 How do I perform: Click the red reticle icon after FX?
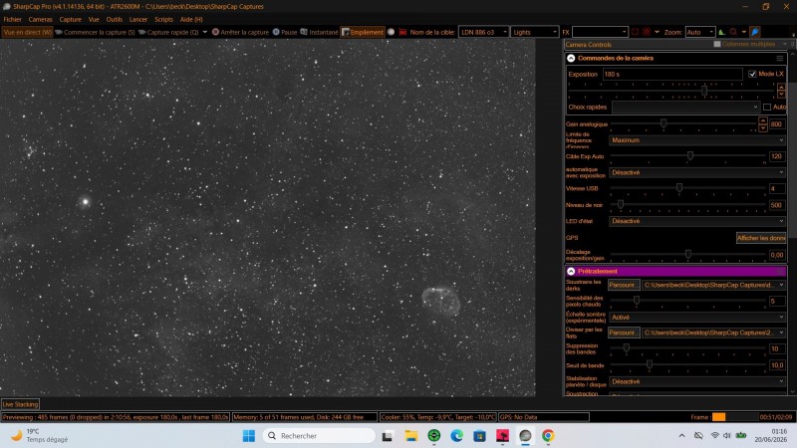tap(646, 32)
